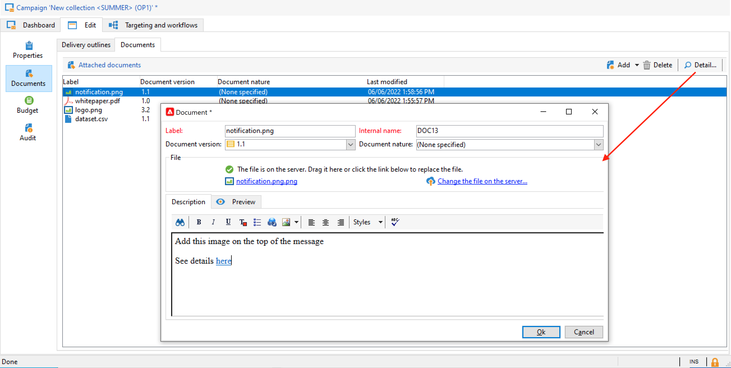Expand the Document version dropdown

pyautogui.click(x=350, y=145)
